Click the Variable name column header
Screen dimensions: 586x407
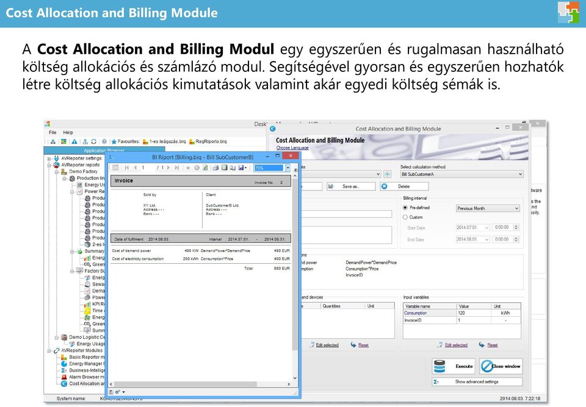pyautogui.click(x=430, y=306)
